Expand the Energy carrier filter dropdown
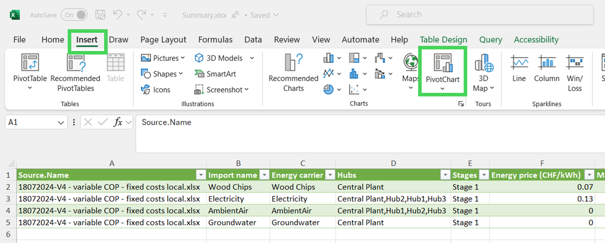 pos(330,175)
